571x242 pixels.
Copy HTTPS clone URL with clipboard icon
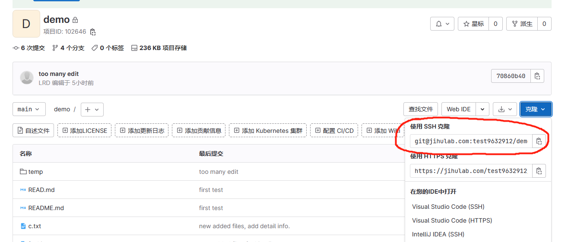tap(539, 171)
